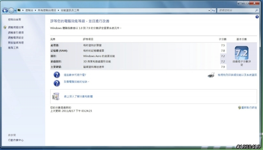Open 這些數字代表什麼? link
The width and height of the screenshot is (263, 150).
[75, 75]
